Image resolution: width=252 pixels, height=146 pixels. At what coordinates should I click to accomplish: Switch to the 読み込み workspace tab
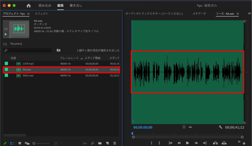click(45, 5)
